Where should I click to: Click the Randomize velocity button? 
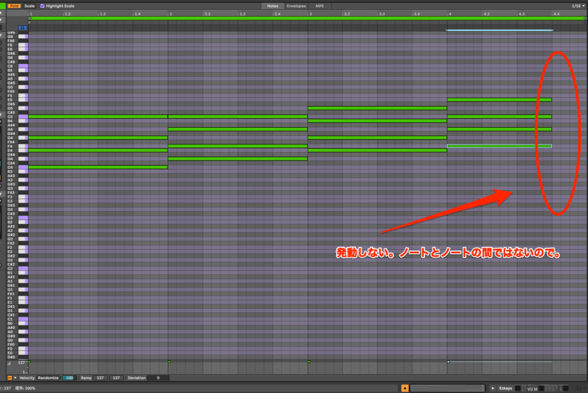click(48, 378)
